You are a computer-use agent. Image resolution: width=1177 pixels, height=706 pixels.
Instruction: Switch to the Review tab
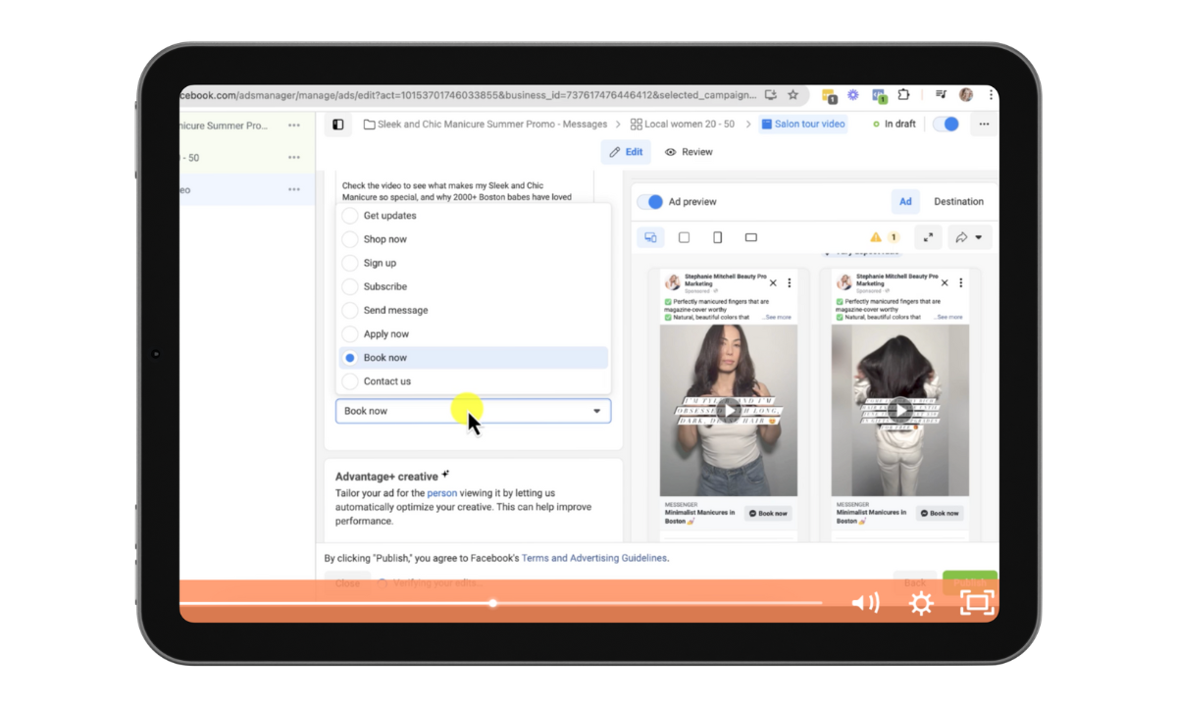coord(689,152)
